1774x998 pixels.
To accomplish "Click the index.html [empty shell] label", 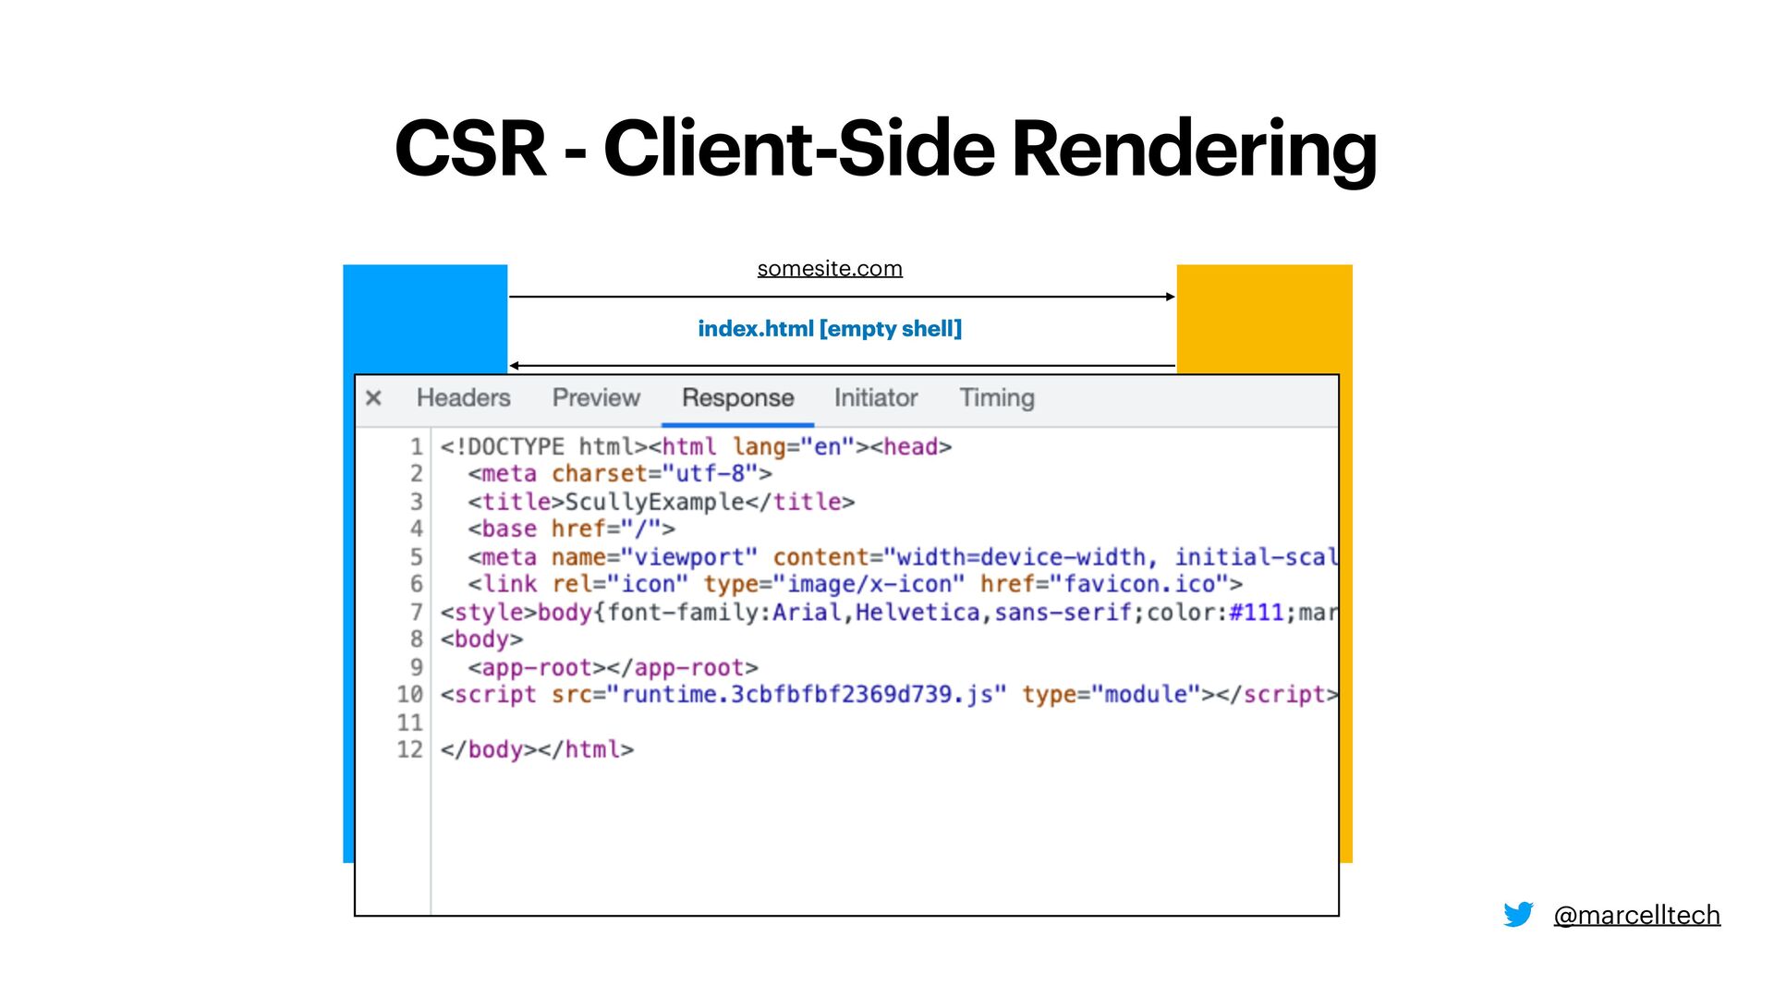I will pyautogui.click(x=829, y=329).
